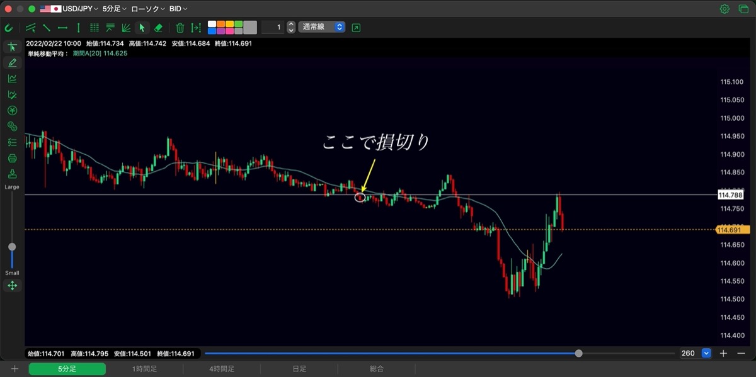Viewport: 756px width, 377px height.
Task: Click the line width number field
Action: 272,27
